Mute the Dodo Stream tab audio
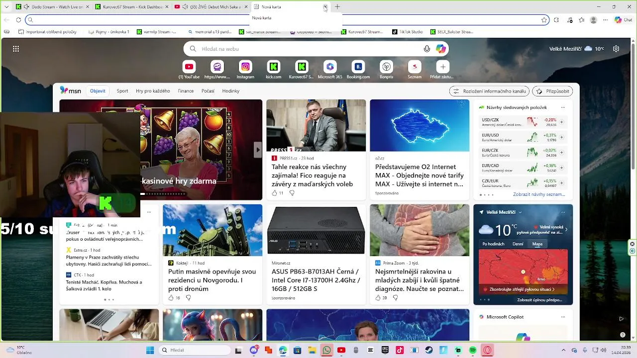637x358 pixels. 26,7
